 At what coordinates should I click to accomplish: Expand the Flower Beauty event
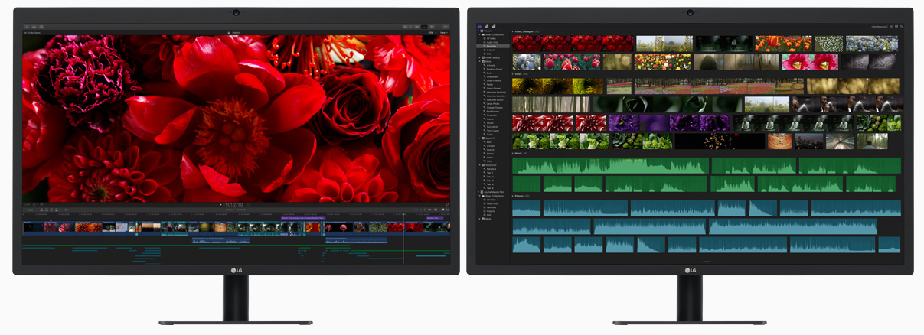point(480,58)
